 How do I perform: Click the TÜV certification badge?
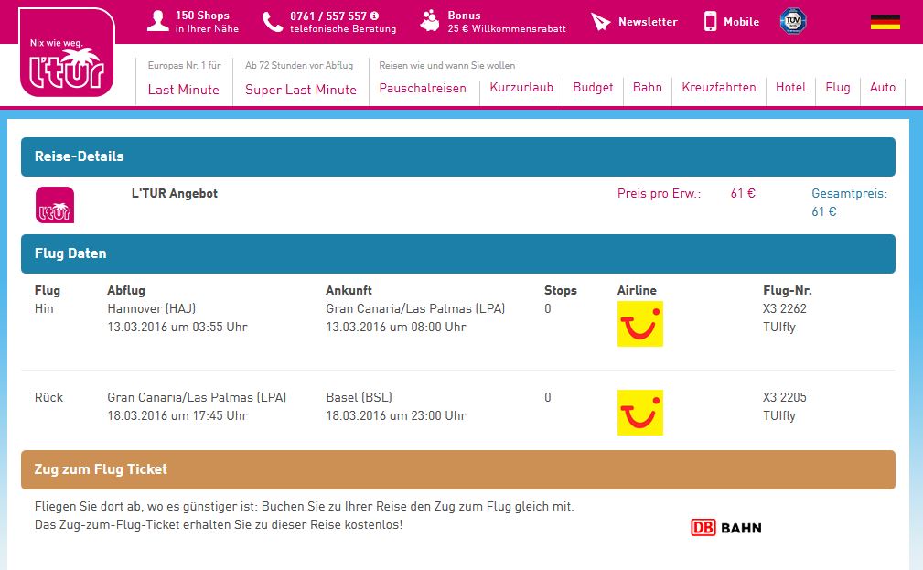(x=792, y=21)
